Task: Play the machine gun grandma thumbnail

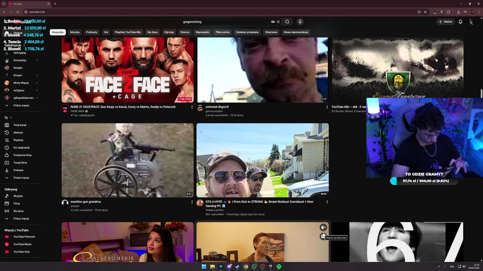Action: (x=128, y=160)
